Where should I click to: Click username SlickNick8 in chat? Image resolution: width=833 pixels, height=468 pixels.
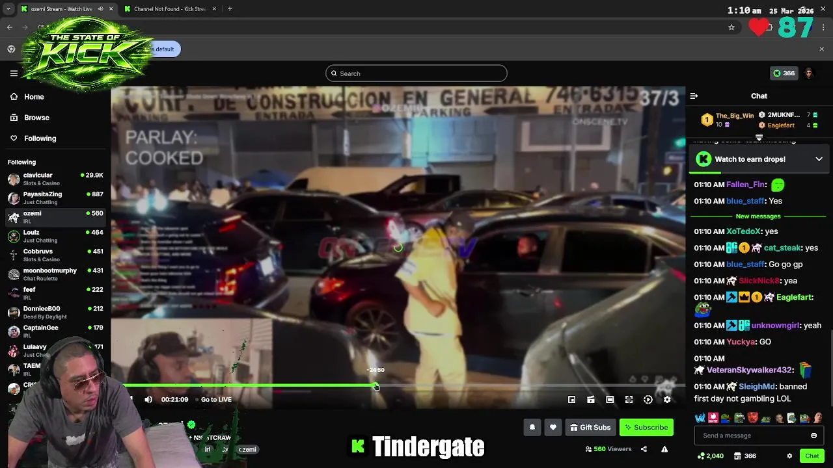(759, 281)
